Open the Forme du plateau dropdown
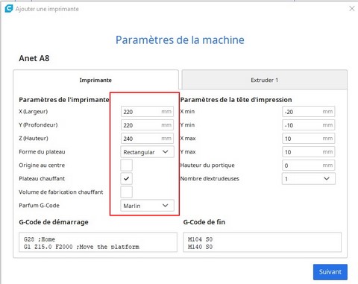The width and height of the screenshot is (358, 284). pos(147,152)
